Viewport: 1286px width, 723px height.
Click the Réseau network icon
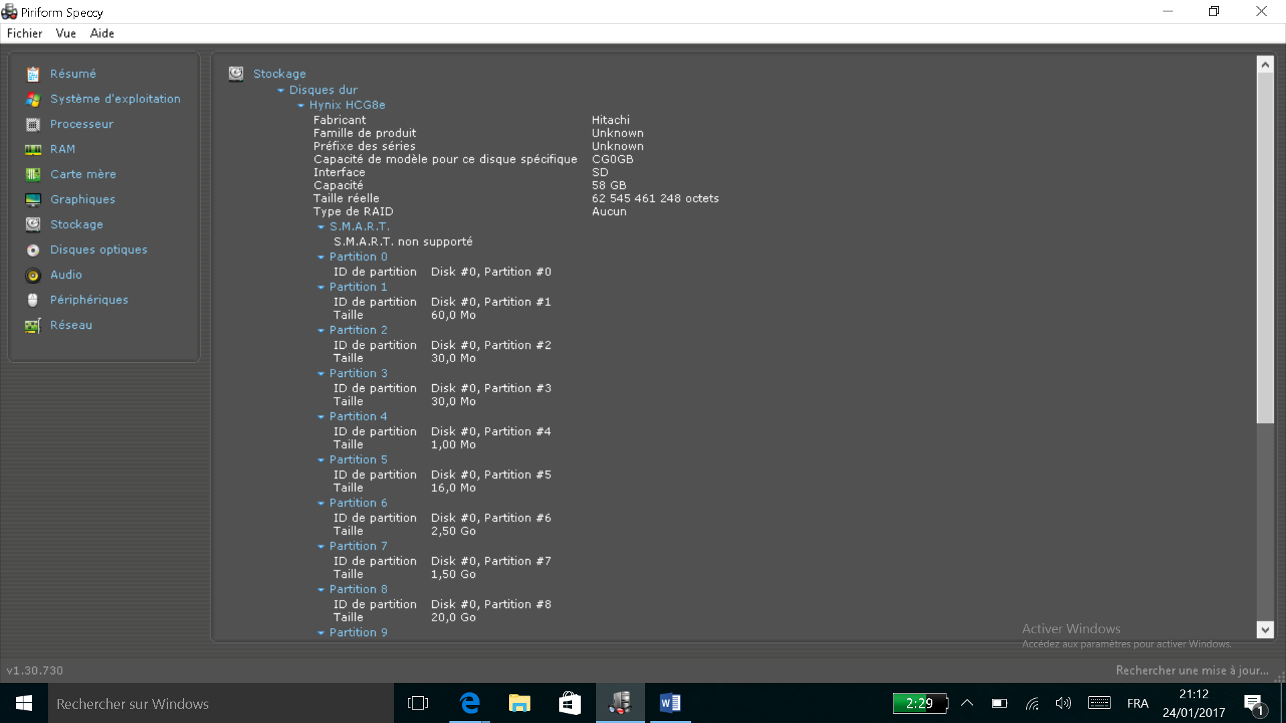[x=33, y=326]
